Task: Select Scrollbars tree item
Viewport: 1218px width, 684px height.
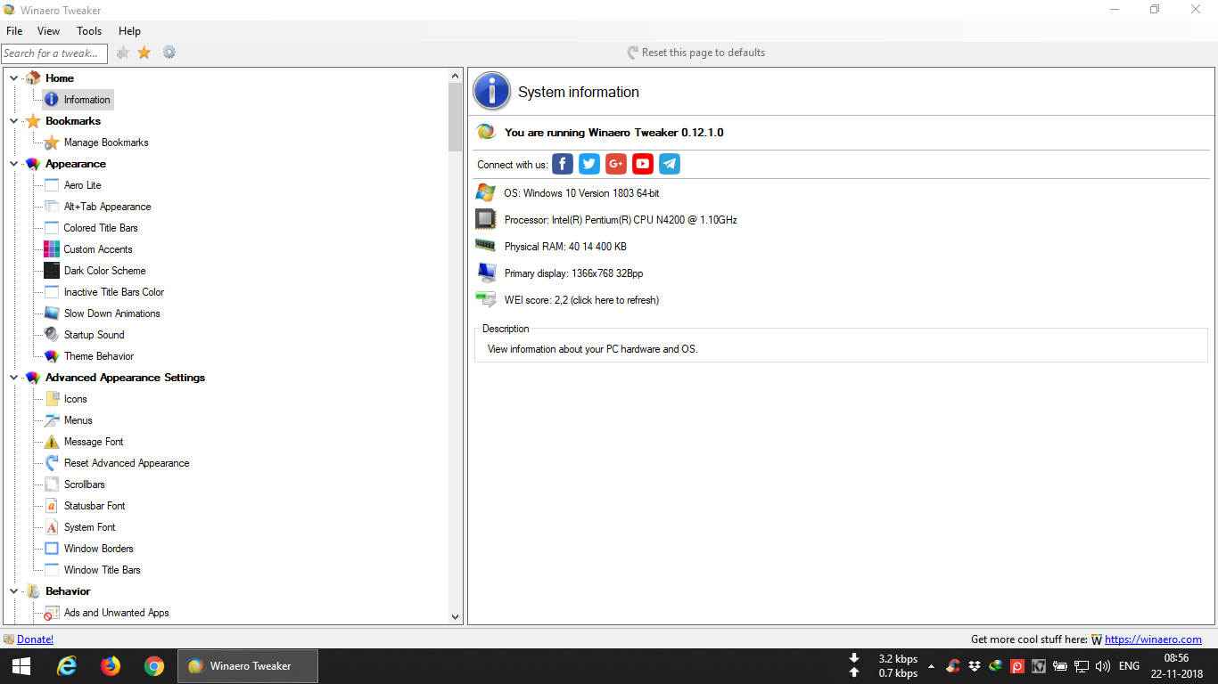Action: pos(85,484)
